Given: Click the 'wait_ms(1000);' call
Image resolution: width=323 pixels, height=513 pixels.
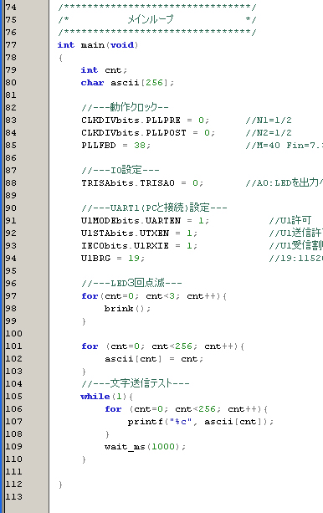Looking at the screenshot, I should tap(145, 447).
